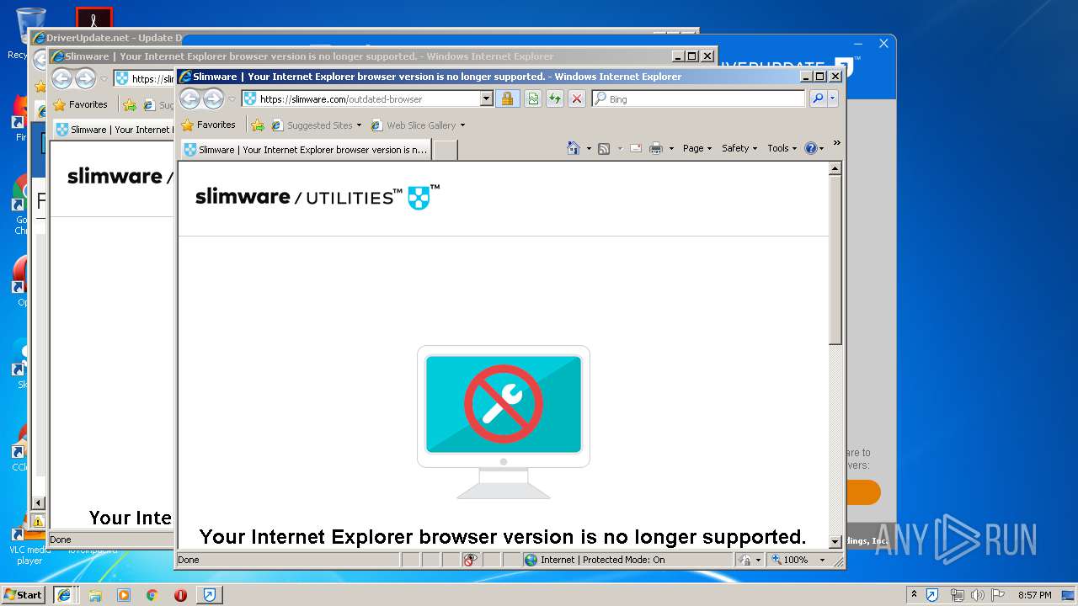
Task: Show hidden system tray icons arrow
Action: (914, 595)
